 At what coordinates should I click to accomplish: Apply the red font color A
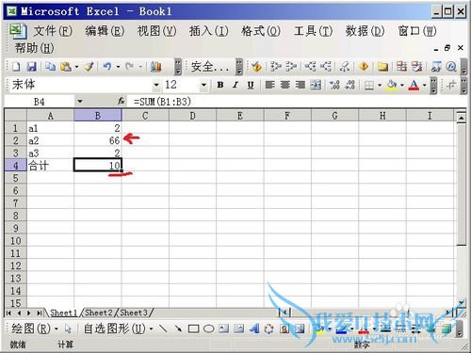click(414, 85)
